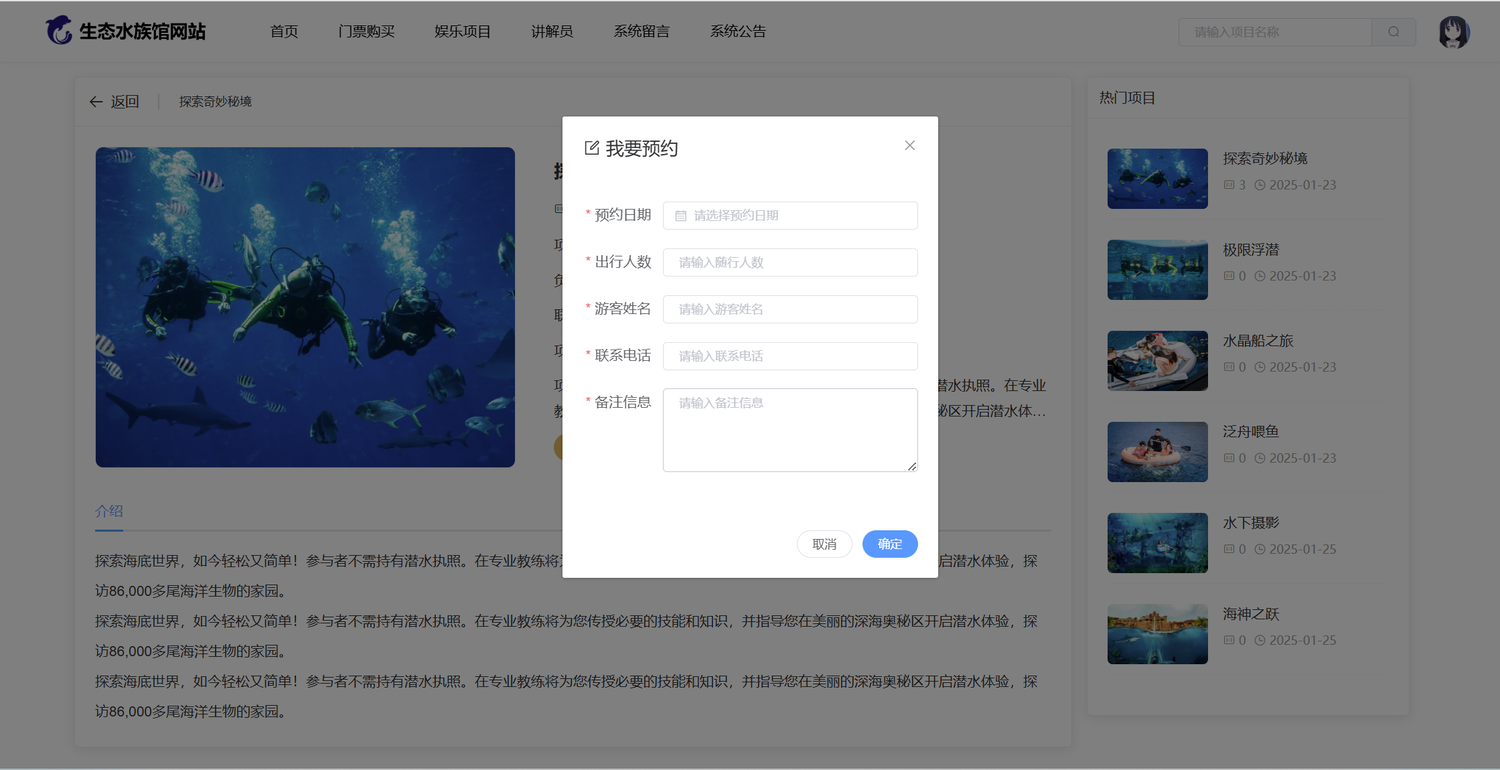Click the 备注信息 textarea
Image resolution: width=1500 pixels, height=770 pixels.
tap(790, 430)
